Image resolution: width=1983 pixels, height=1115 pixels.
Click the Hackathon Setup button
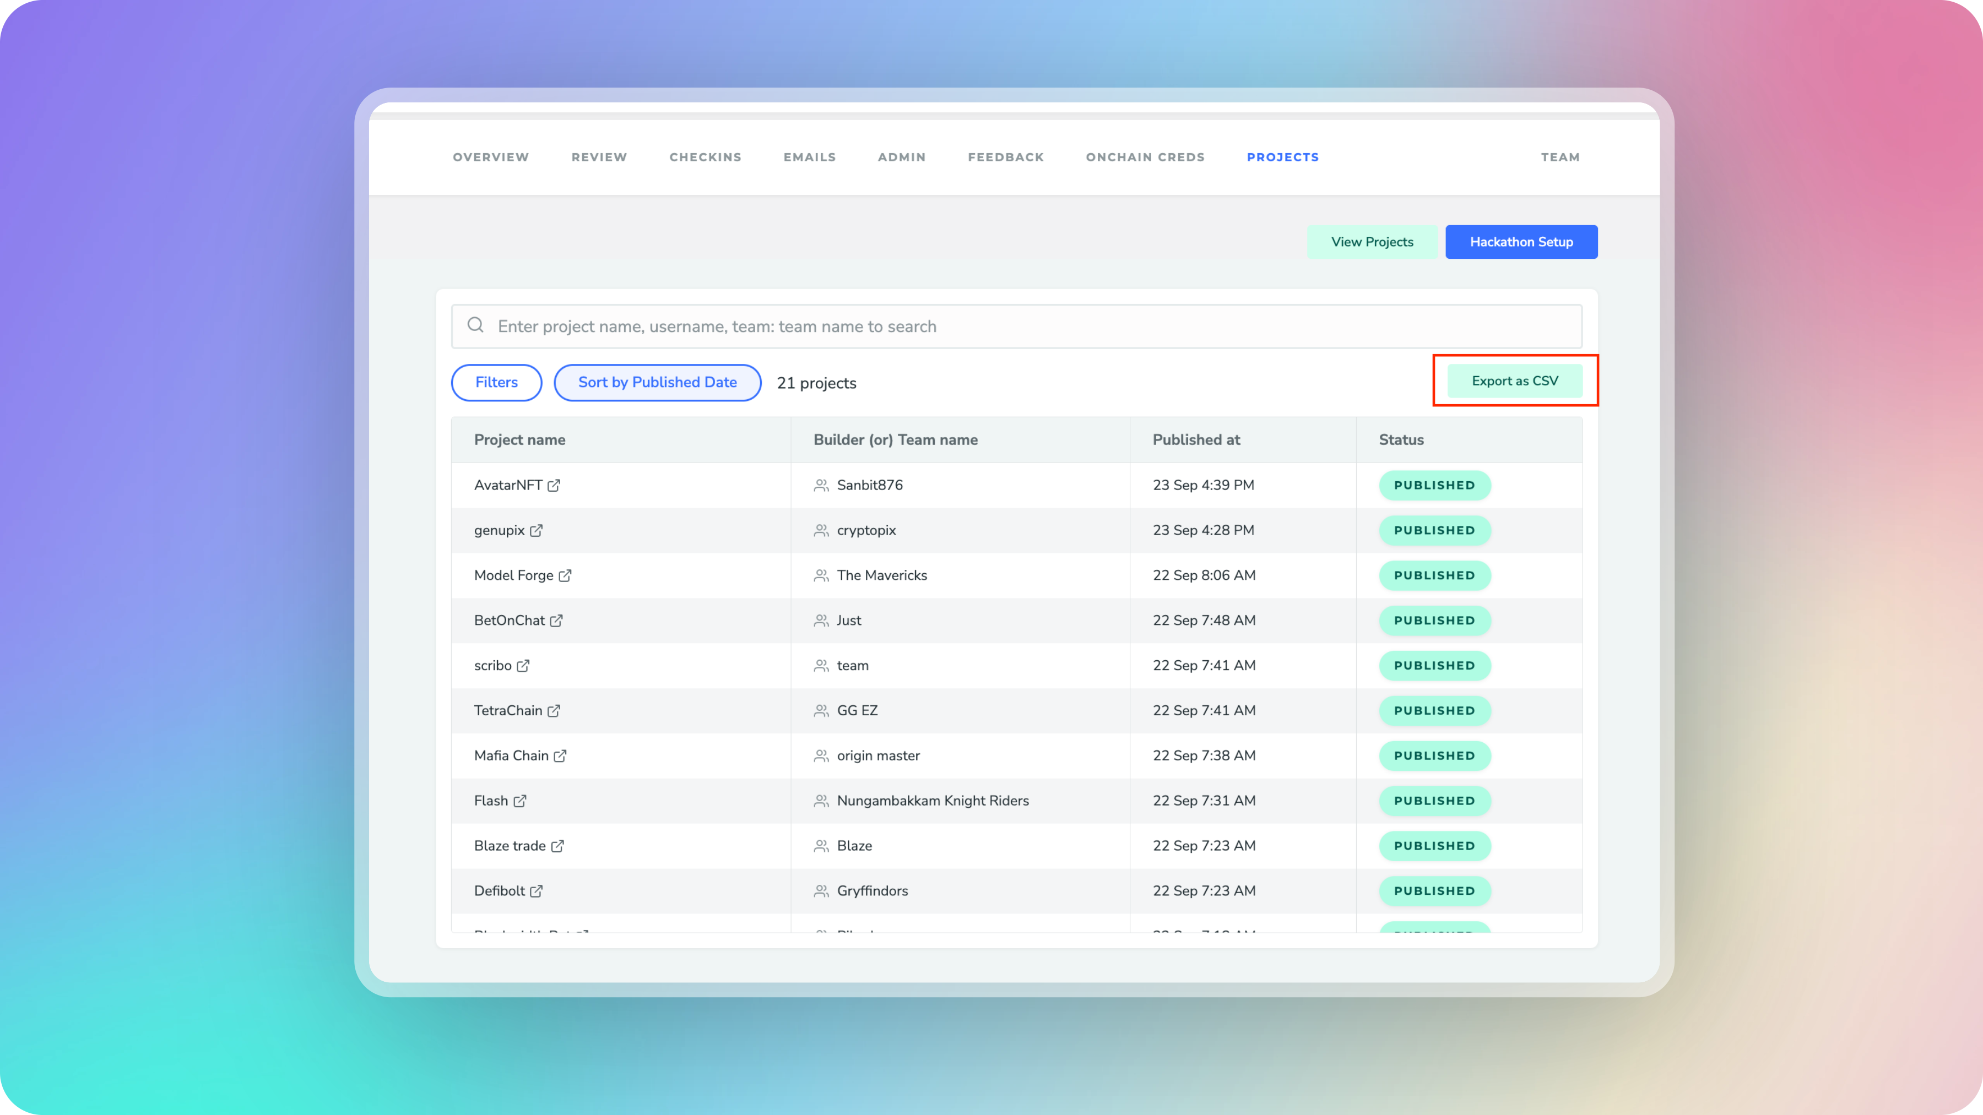click(x=1521, y=242)
